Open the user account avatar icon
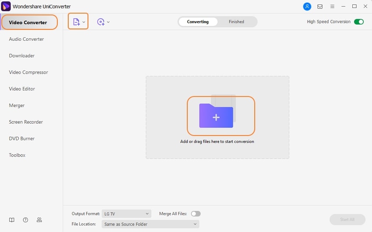This screenshot has height=232, width=372. point(307,7)
